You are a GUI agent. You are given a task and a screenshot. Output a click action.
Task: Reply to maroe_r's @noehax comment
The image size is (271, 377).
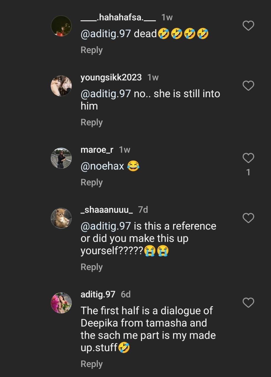coord(92,182)
